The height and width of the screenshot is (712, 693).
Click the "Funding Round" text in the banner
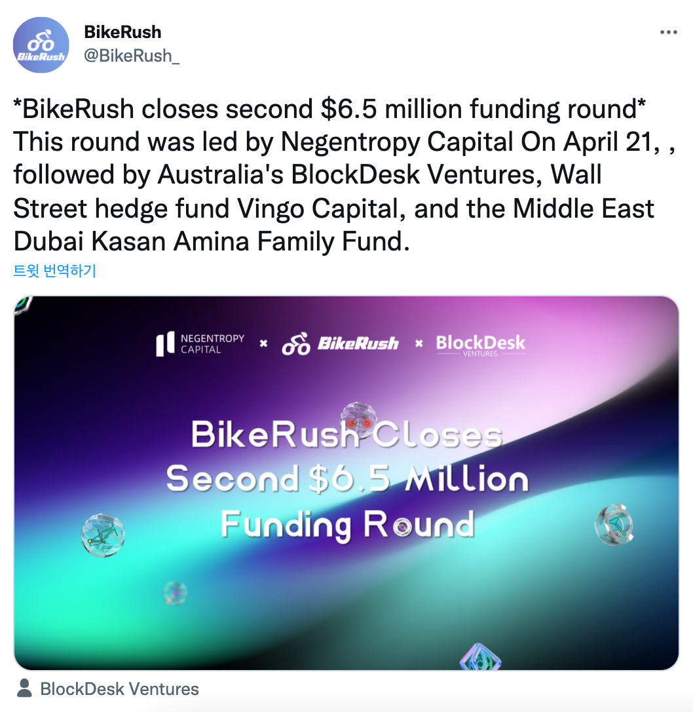pos(346,524)
